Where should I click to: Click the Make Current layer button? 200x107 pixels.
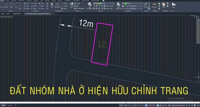pos(109,6)
